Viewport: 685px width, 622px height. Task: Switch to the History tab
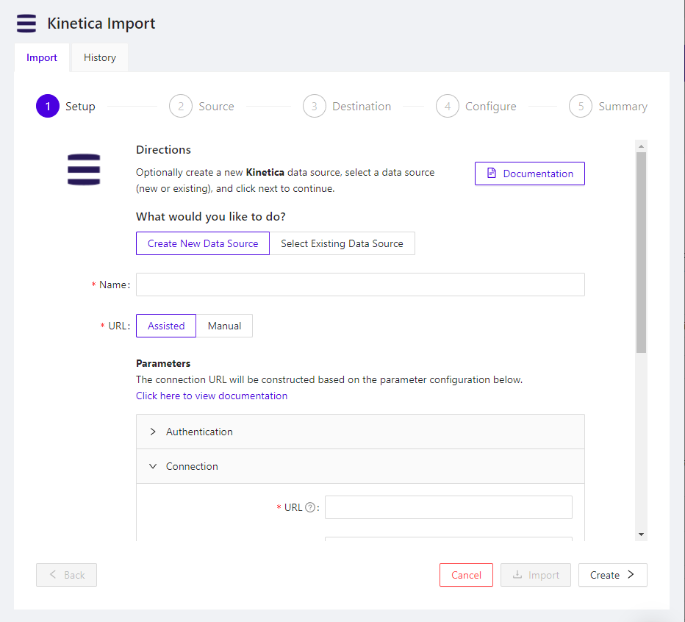[x=99, y=57]
